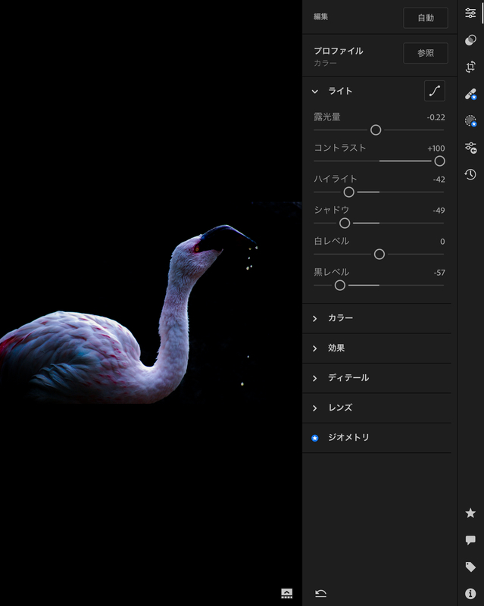Click the 白レベル slider handle
Image resolution: width=484 pixels, height=606 pixels.
coord(379,255)
